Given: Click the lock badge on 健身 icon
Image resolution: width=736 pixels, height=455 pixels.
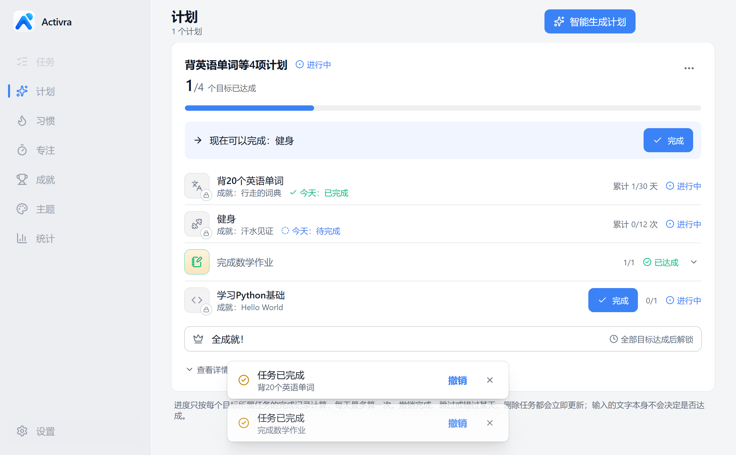Looking at the screenshot, I should 206,233.
